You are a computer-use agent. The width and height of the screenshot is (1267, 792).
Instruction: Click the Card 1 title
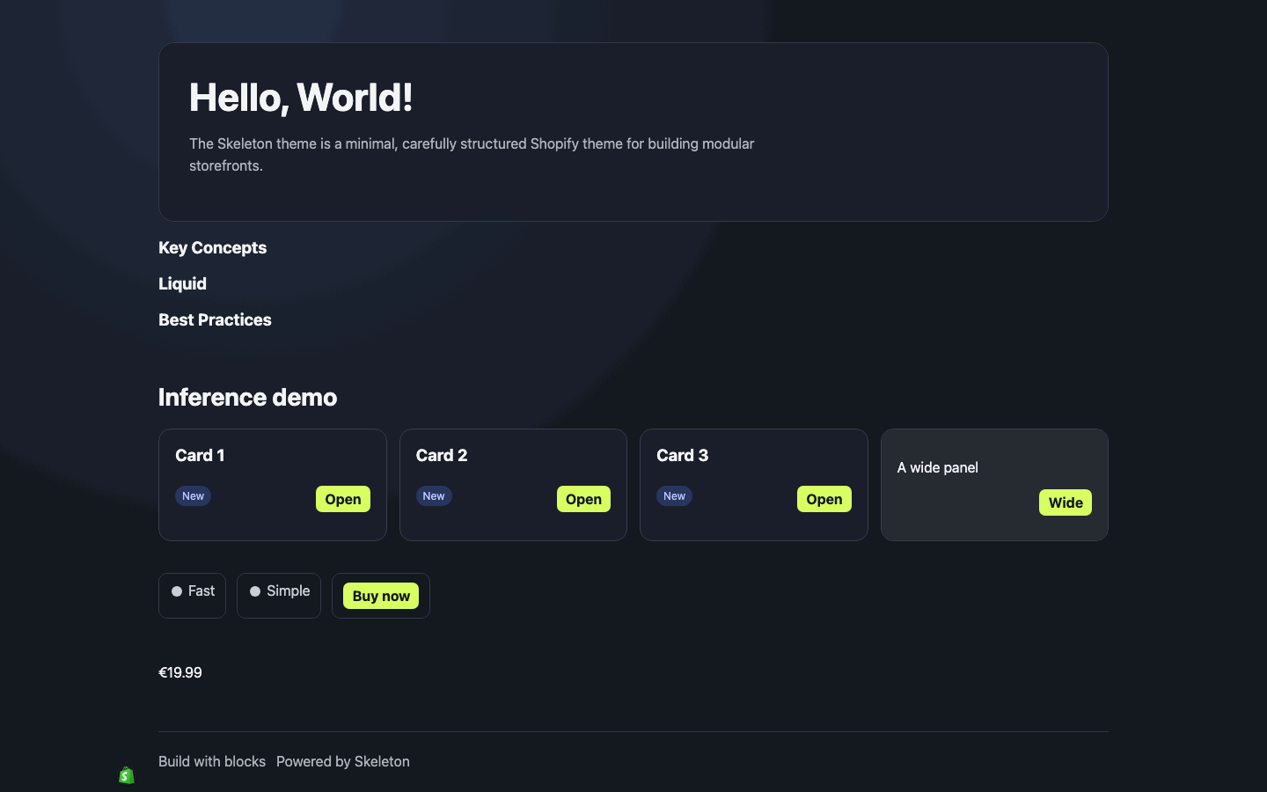200,455
